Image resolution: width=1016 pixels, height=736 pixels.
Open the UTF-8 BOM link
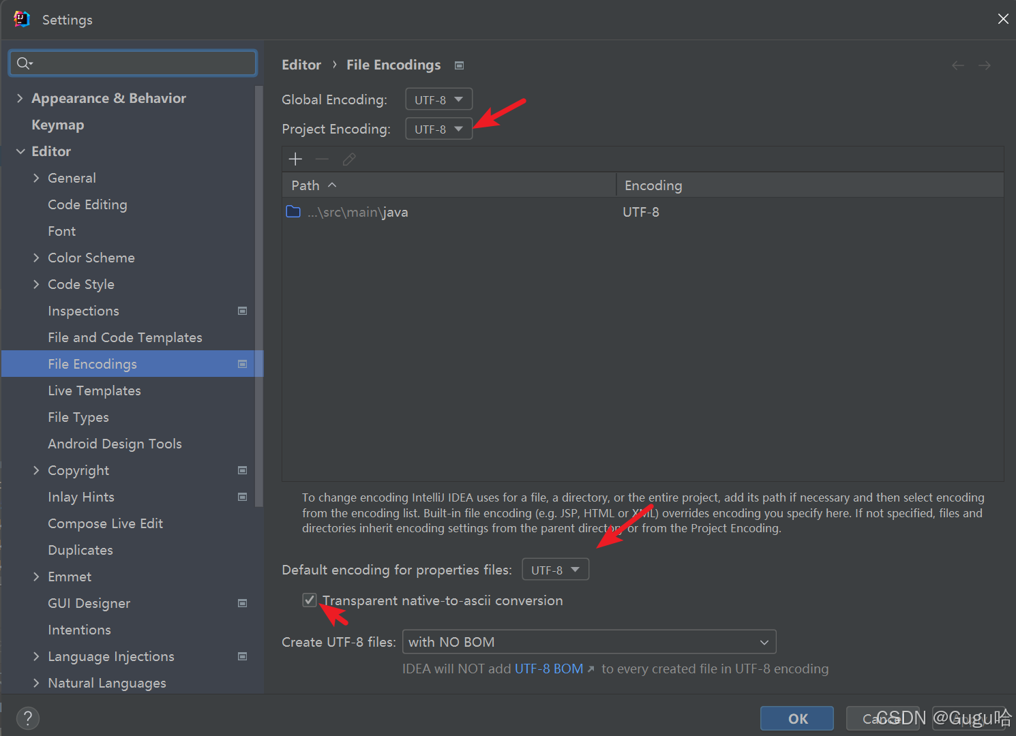tap(549, 669)
